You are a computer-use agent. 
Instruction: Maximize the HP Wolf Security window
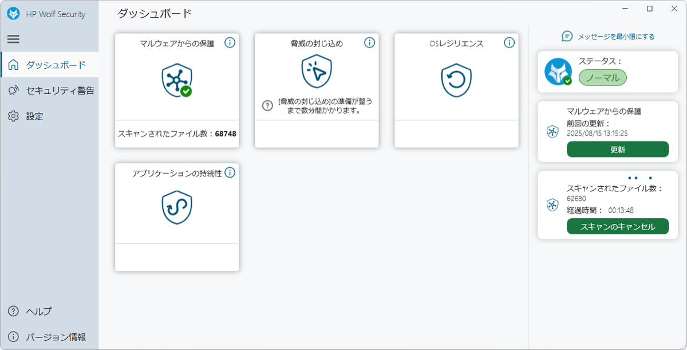649,9
